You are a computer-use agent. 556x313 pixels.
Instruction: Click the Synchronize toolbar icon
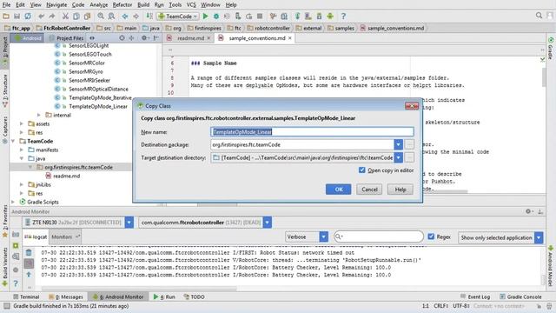(x=27, y=16)
